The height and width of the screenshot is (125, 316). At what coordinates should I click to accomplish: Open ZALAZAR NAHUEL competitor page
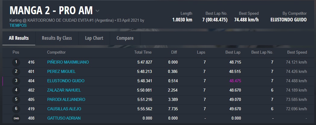pos(64,90)
